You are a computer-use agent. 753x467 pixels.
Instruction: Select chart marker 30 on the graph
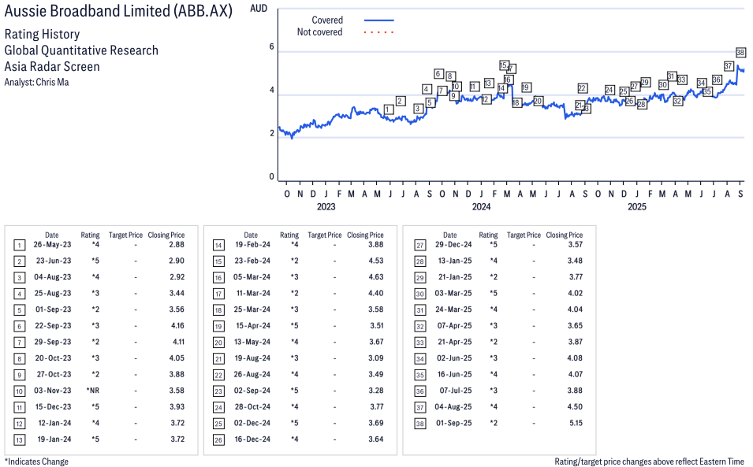click(x=663, y=85)
